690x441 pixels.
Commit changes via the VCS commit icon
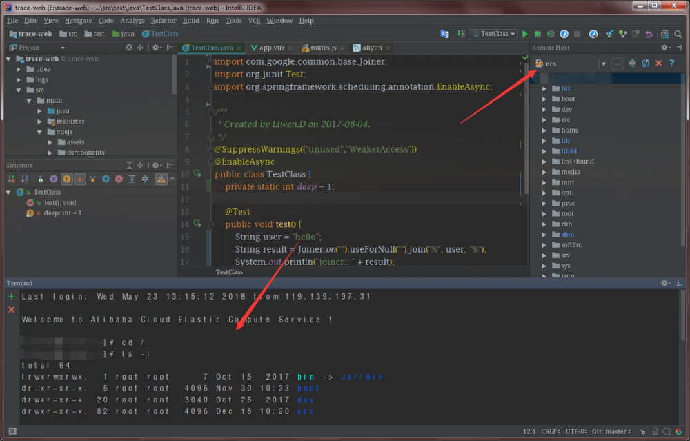[622, 32]
